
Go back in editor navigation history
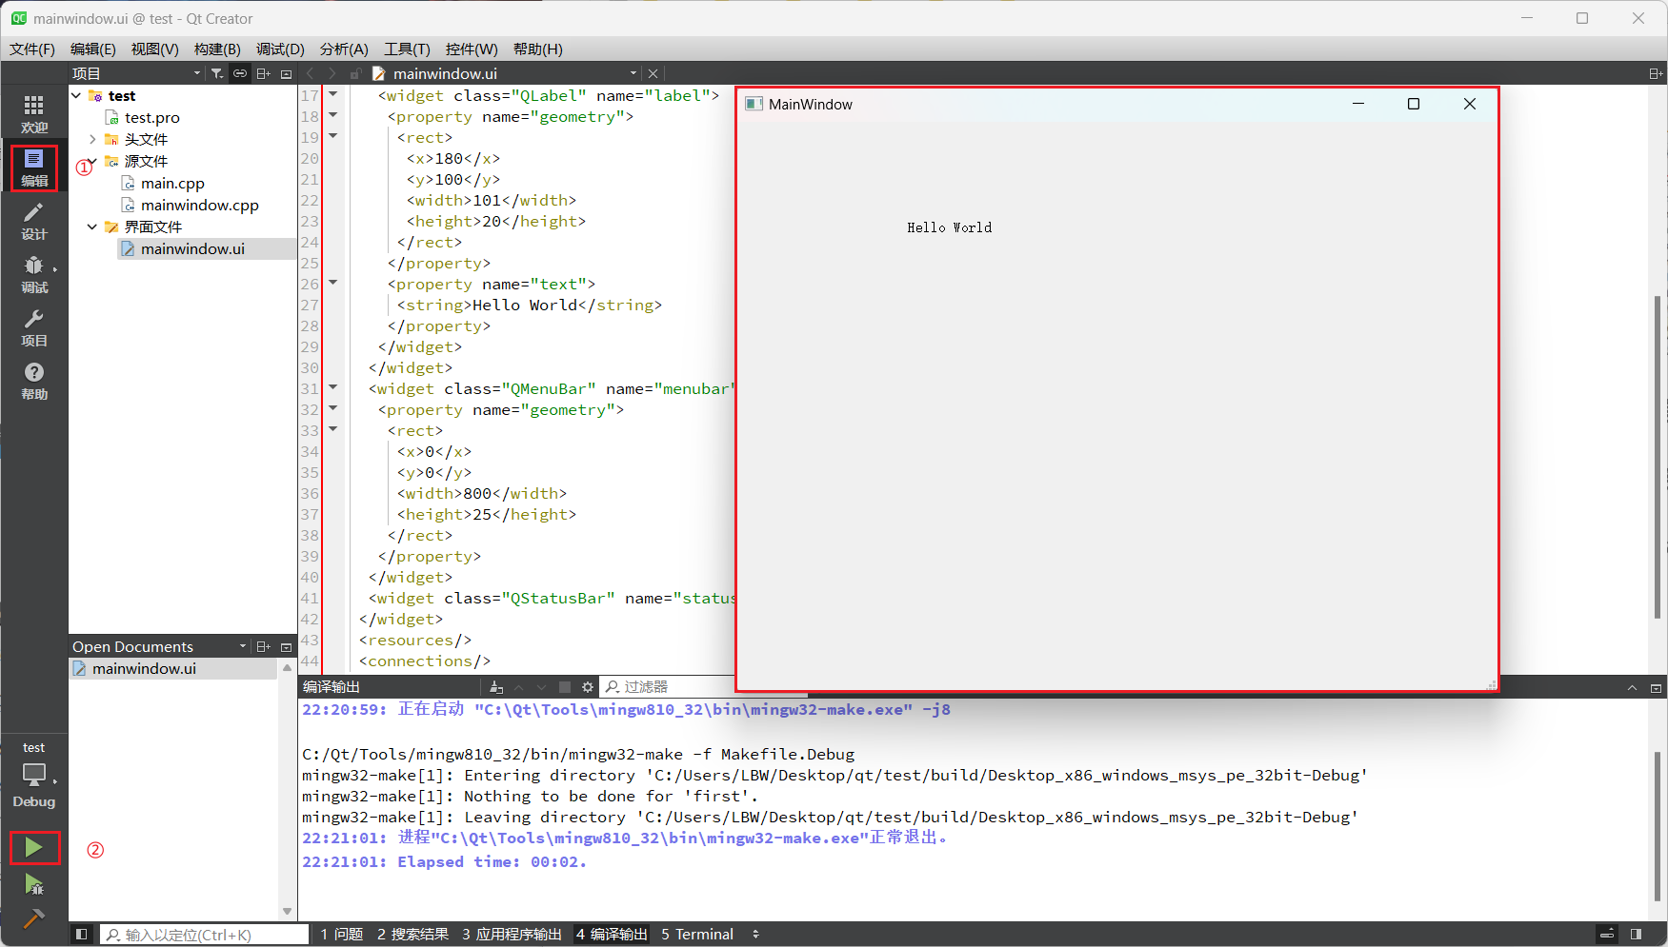click(310, 73)
